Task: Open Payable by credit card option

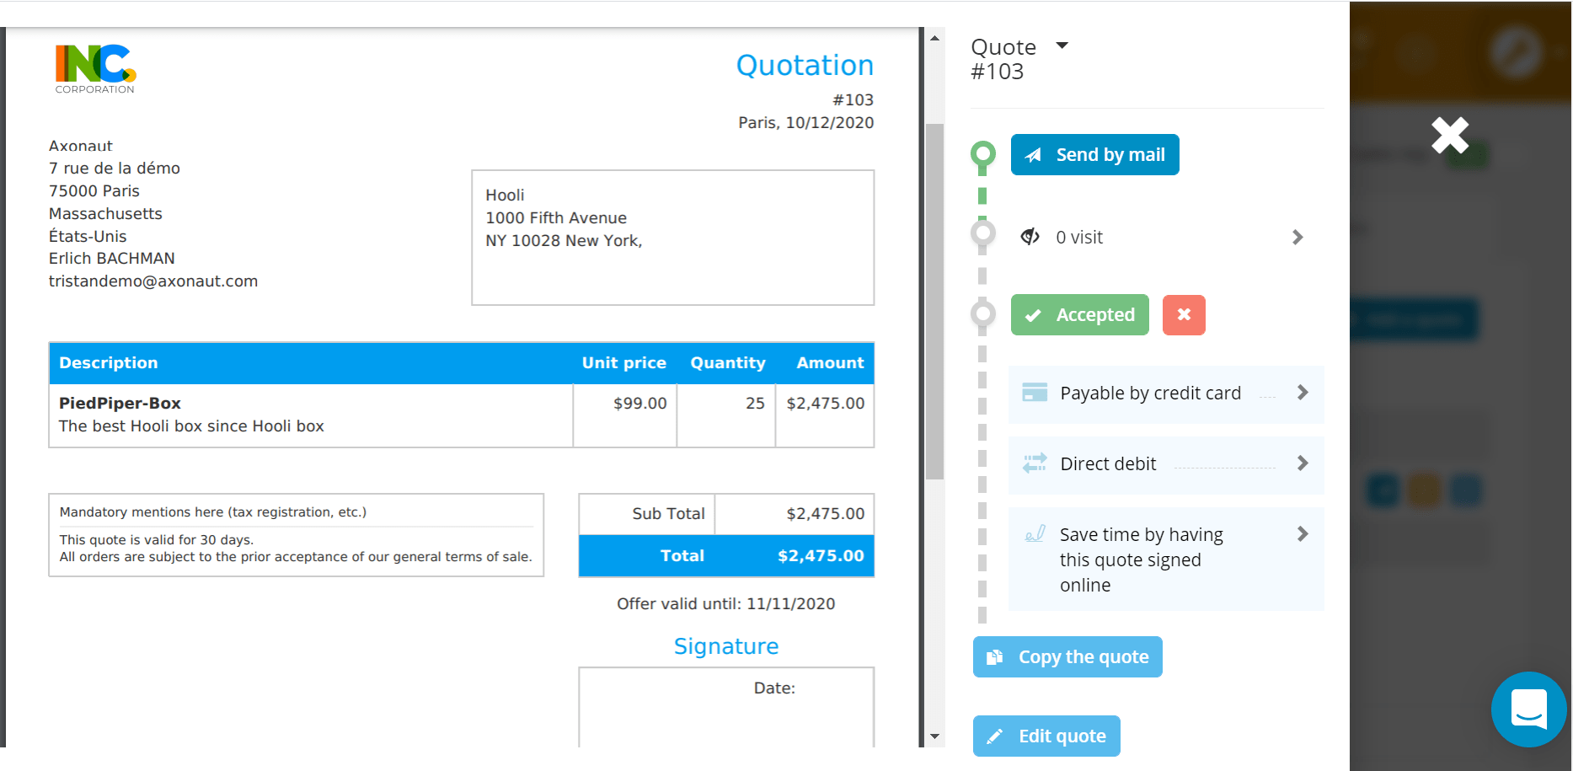Action: 1166,394
